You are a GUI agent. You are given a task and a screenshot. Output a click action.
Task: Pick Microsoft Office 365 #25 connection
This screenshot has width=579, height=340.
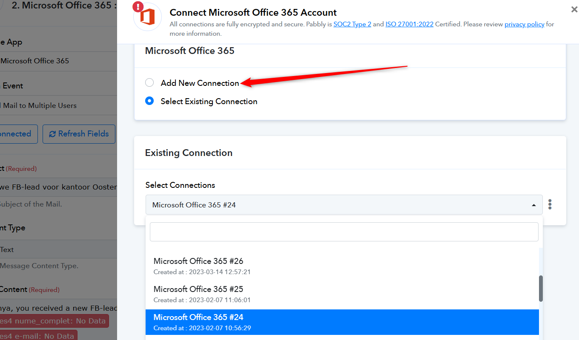click(342, 294)
